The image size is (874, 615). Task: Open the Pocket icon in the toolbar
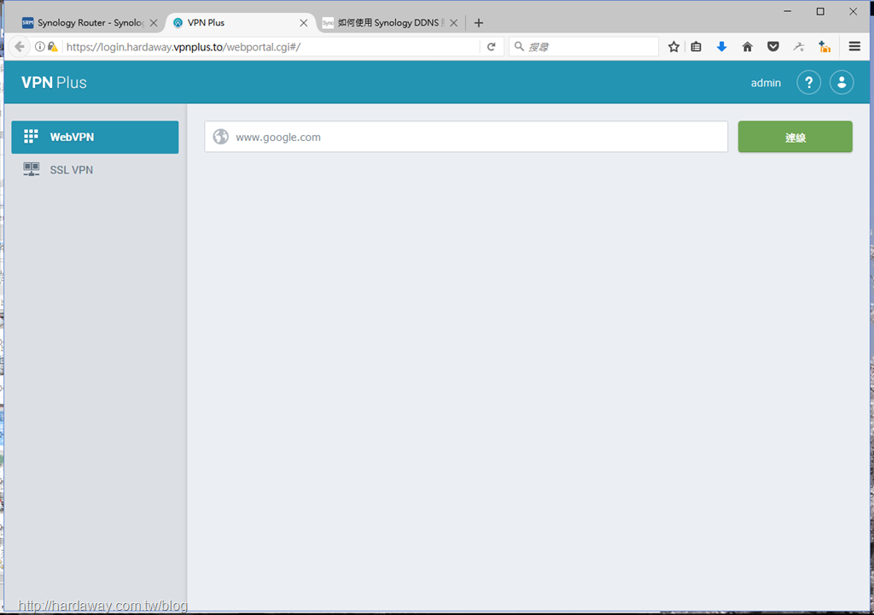tap(773, 47)
